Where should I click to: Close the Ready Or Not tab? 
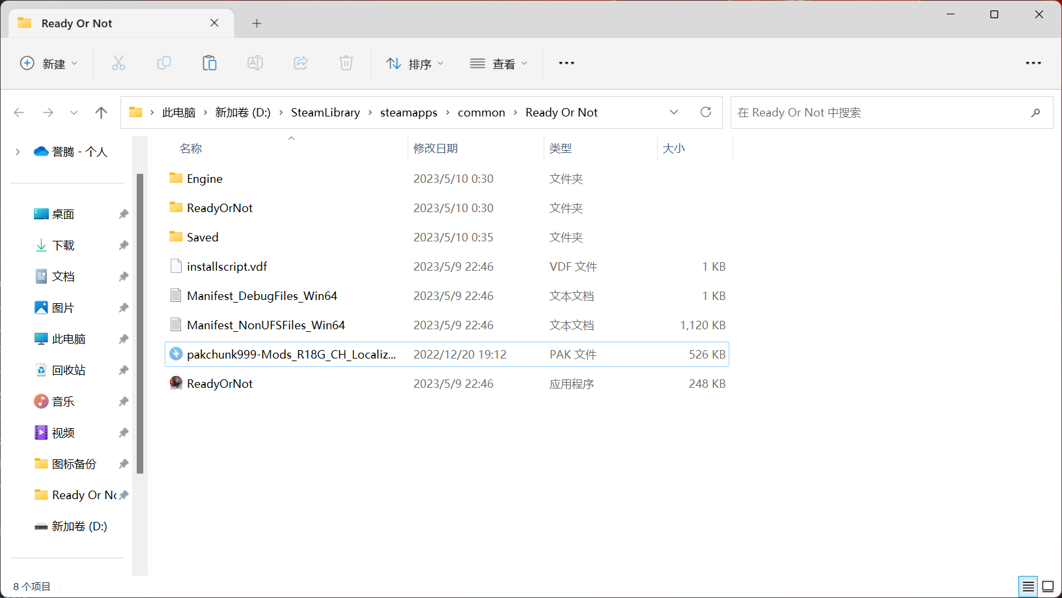point(214,23)
